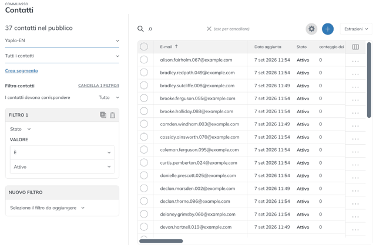Image resolution: width=376 pixels, height=245 pixels.
Task: Click the E-mail column header label
Action: pyautogui.click(x=166, y=47)
